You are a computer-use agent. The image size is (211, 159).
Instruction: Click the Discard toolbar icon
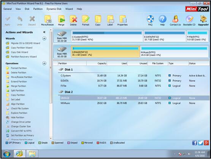coord(32,21)
